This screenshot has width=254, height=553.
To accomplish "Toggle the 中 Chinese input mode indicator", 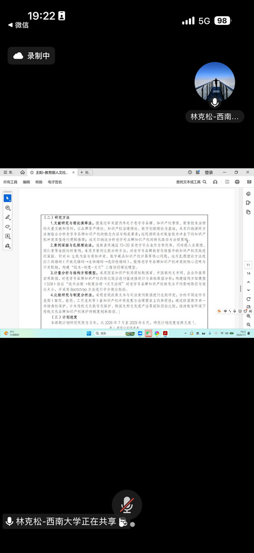I will coord(225,311).
